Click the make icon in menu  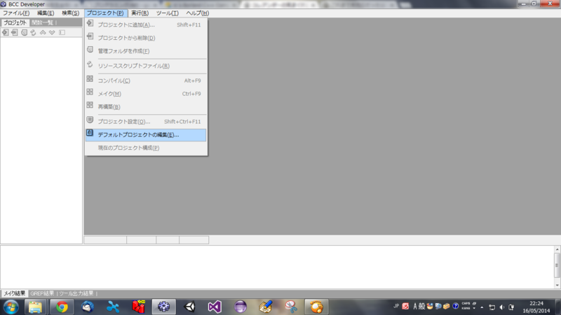90,92
